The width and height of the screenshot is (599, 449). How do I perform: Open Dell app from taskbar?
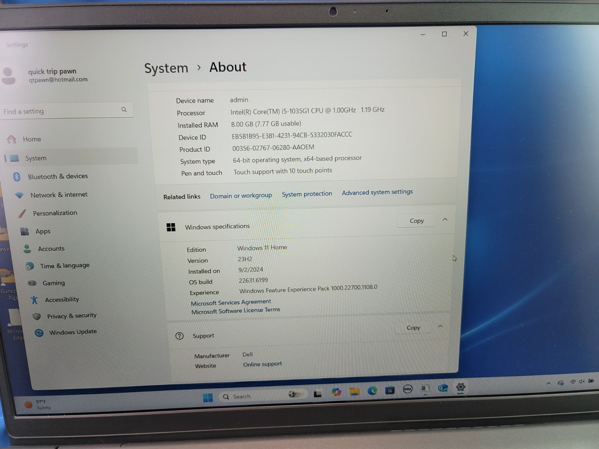[407, 389]
